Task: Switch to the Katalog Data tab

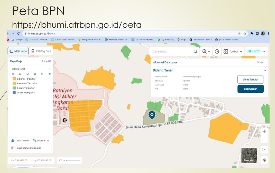Action: pos(41,51)
